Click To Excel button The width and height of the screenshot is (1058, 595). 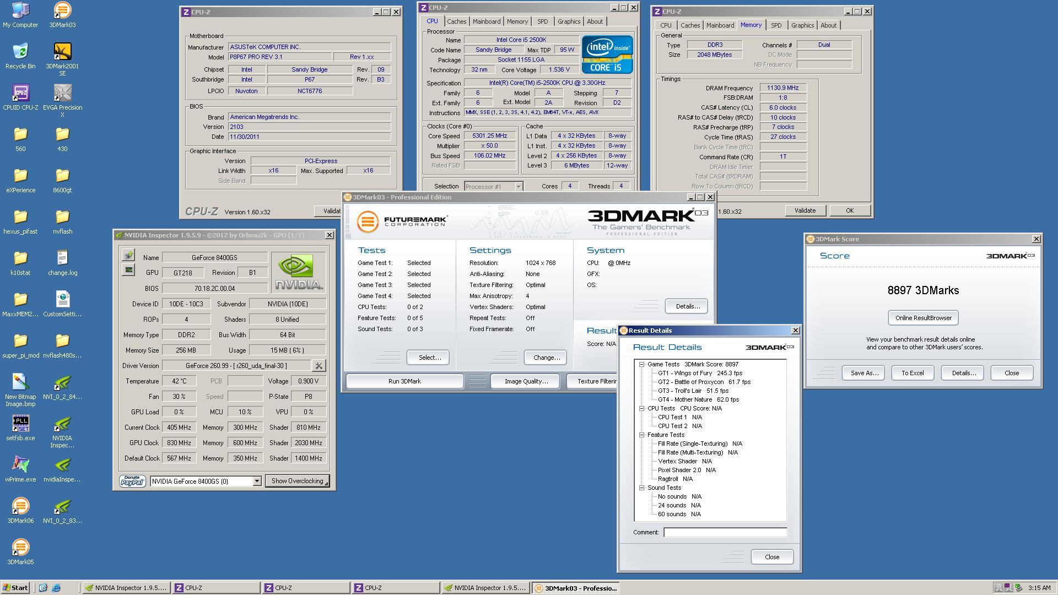pos(913,373)
